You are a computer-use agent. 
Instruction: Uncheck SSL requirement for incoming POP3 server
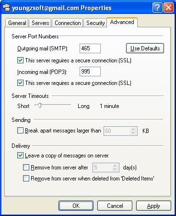coord(21,83)
